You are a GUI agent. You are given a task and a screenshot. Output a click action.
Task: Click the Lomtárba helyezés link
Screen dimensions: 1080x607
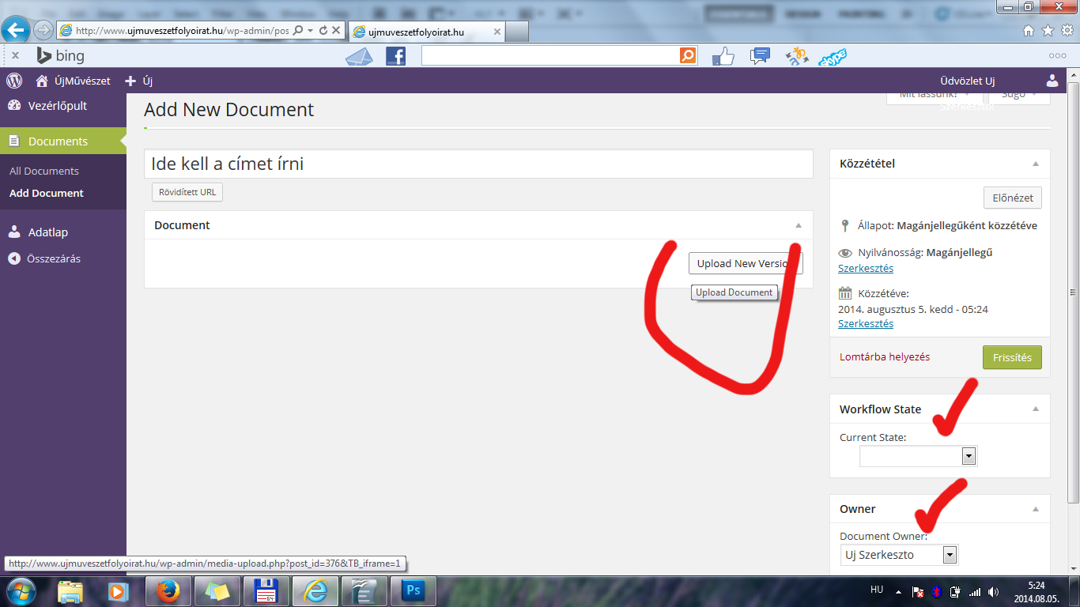885,357
